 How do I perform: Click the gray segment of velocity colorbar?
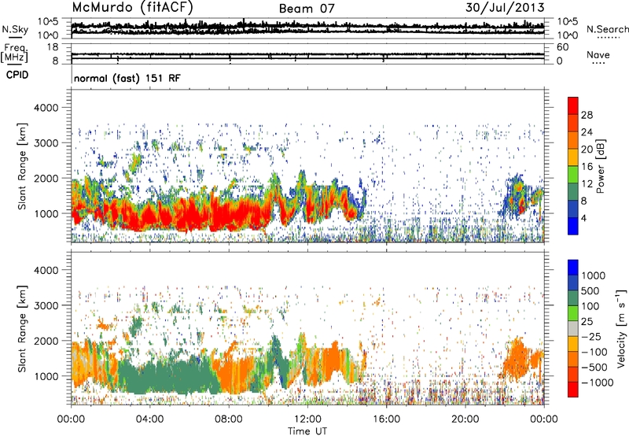coord(573,328)
